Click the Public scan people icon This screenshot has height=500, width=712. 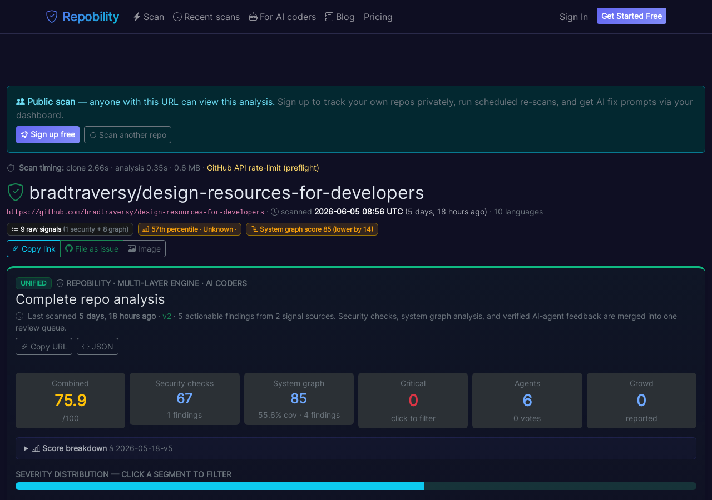[x=21, y=102]
